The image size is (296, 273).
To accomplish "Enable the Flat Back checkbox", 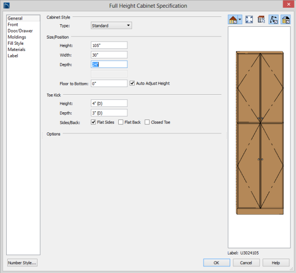I will tap(121, 122).
